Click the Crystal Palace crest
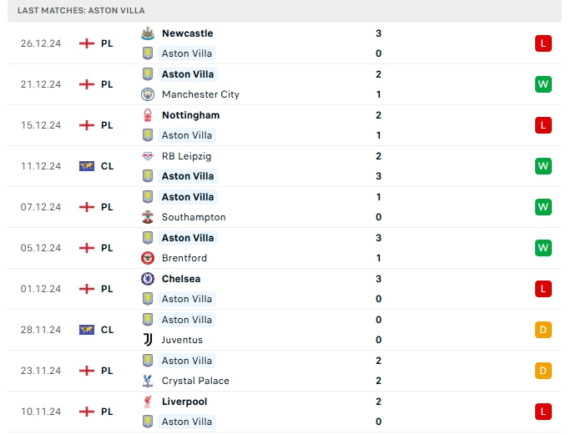571x435 pixels. point(148,381)
